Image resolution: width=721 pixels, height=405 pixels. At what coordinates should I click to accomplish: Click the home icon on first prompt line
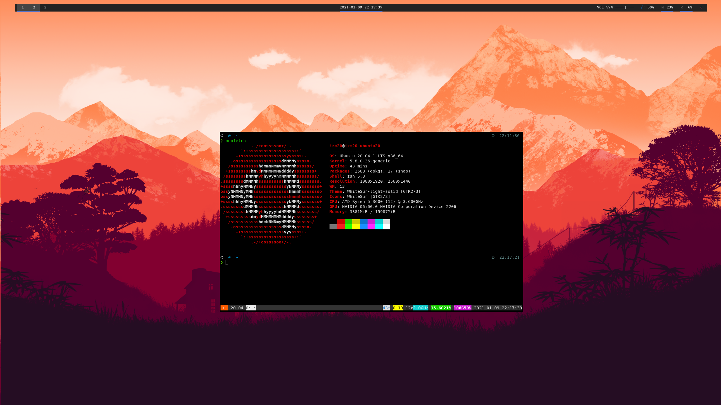click(x=229, y=136)
